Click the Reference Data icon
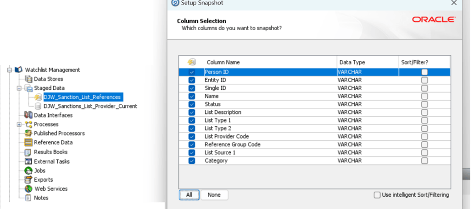The width and height of the screenshot is (473, 209). (x=28, y=143)
